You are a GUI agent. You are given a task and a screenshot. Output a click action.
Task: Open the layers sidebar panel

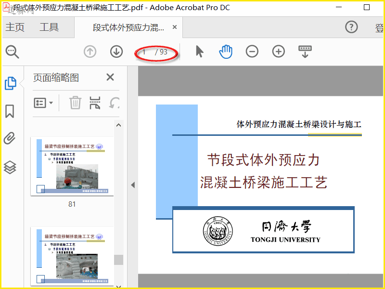[x=10, y=167]
